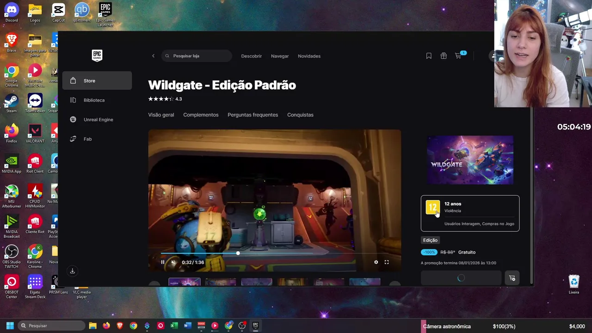Image resolution: width=592 pixels, height=333 pixels.
Task: Open NVIDIA App desktop shortcut
Action: click(12, 164)
